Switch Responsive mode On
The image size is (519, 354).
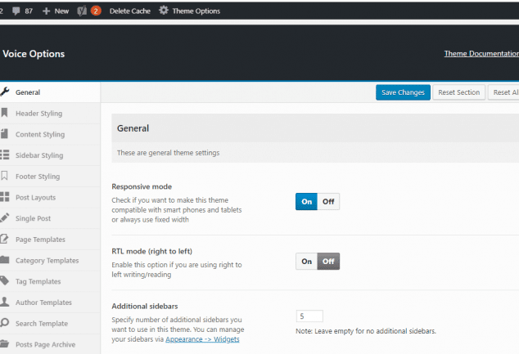(x=306, y=202)
